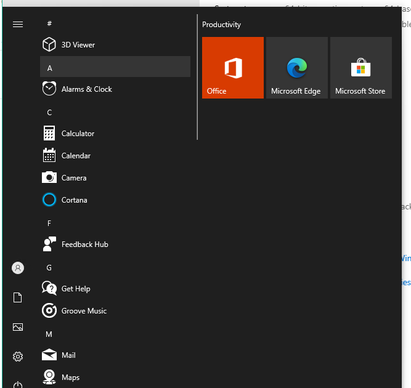Open the 3D Viewer cube icon
Screen dimensions: 411x388
49,44
